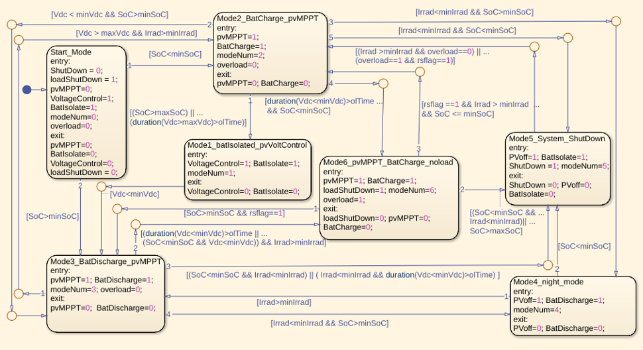This screenshot has height=350, width=643.
Task: Select the Mode2_BatCharge_pvMPPT state
Action: tap(270, 53)
